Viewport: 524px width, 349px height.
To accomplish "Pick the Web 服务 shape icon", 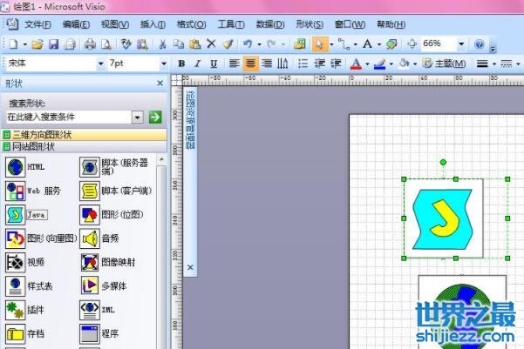I will 15,190.
